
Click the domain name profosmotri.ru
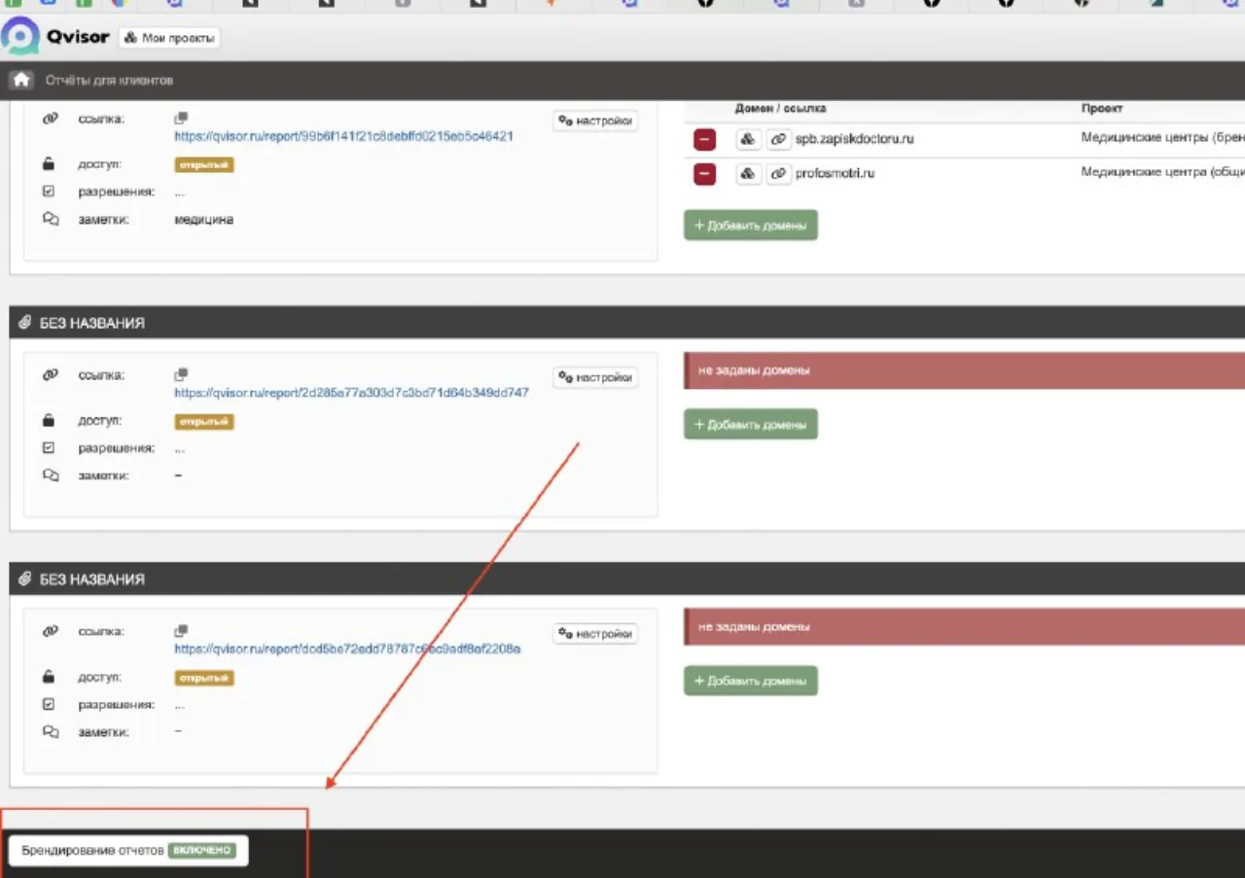click(836, 173)
